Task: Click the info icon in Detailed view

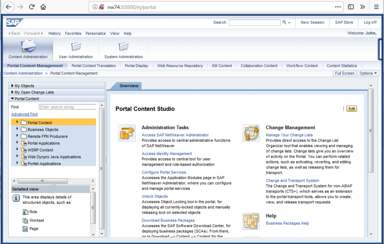Action: coord(16,198)
